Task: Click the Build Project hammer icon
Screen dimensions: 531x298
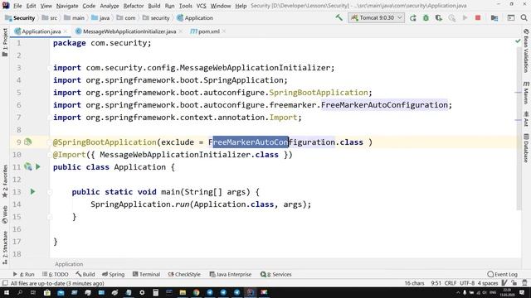Action: [x=339, y=17]
